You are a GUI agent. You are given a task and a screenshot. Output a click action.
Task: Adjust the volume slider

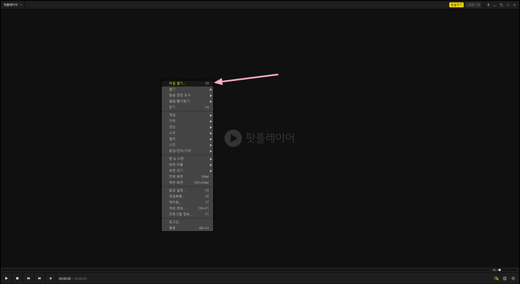point(507,270)
